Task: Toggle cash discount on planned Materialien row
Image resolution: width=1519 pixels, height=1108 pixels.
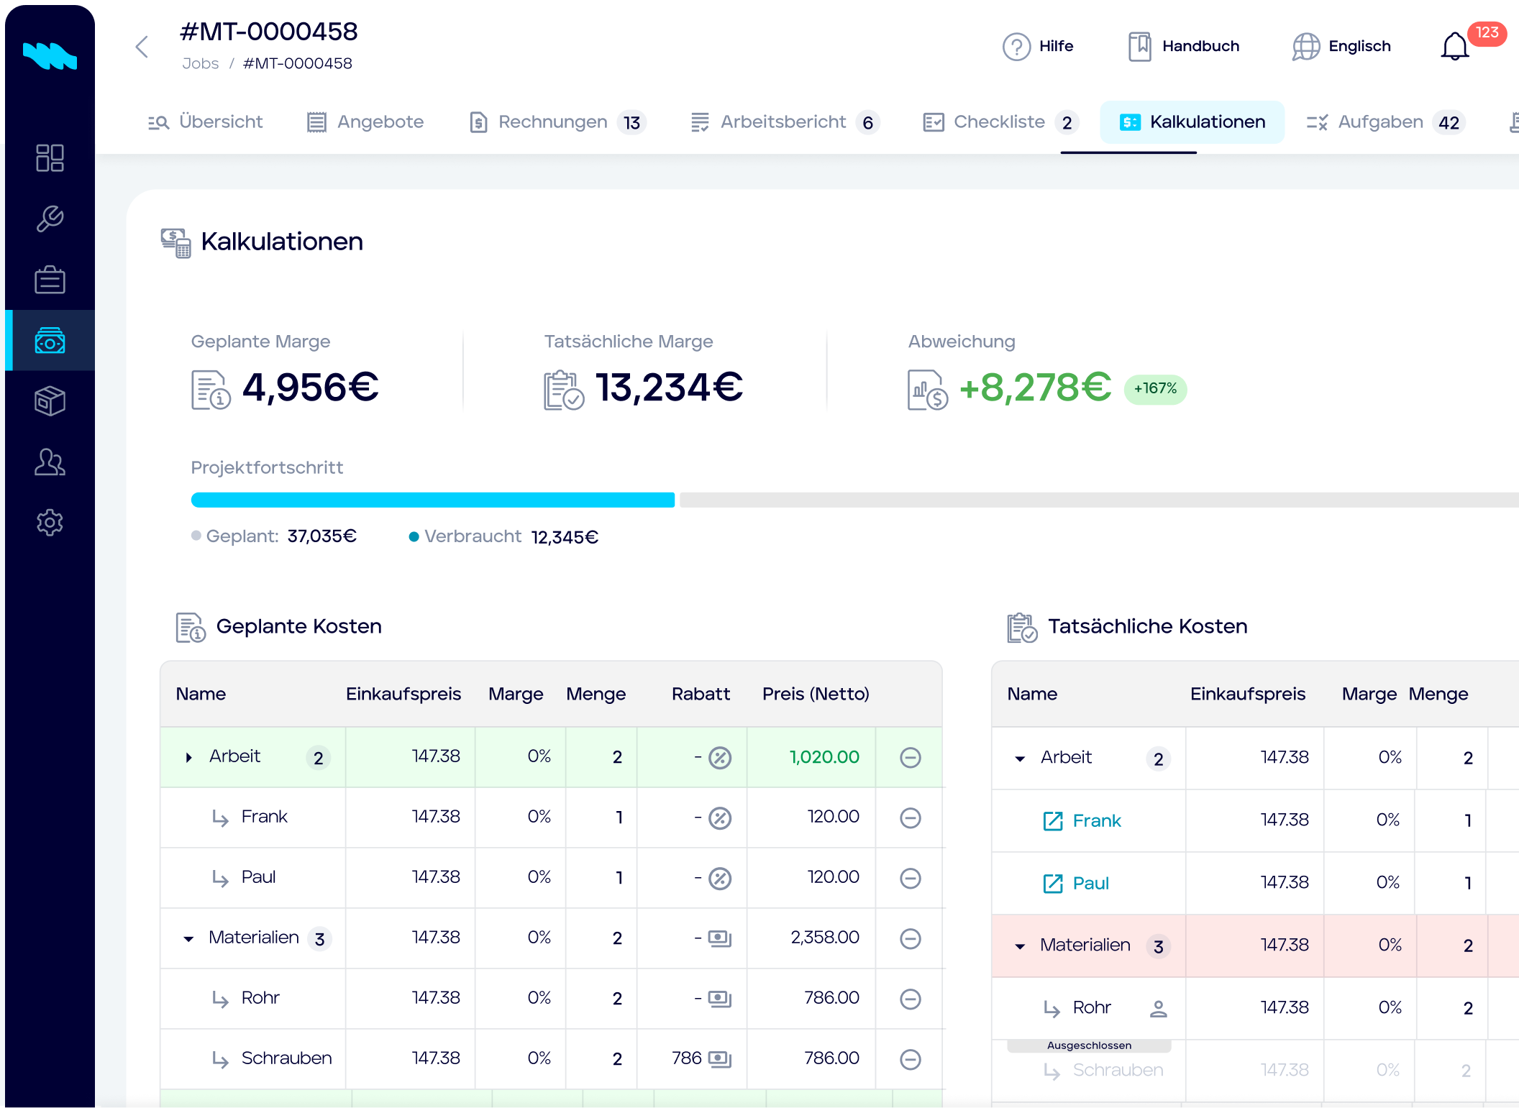Action: click(x=720, y=938)
